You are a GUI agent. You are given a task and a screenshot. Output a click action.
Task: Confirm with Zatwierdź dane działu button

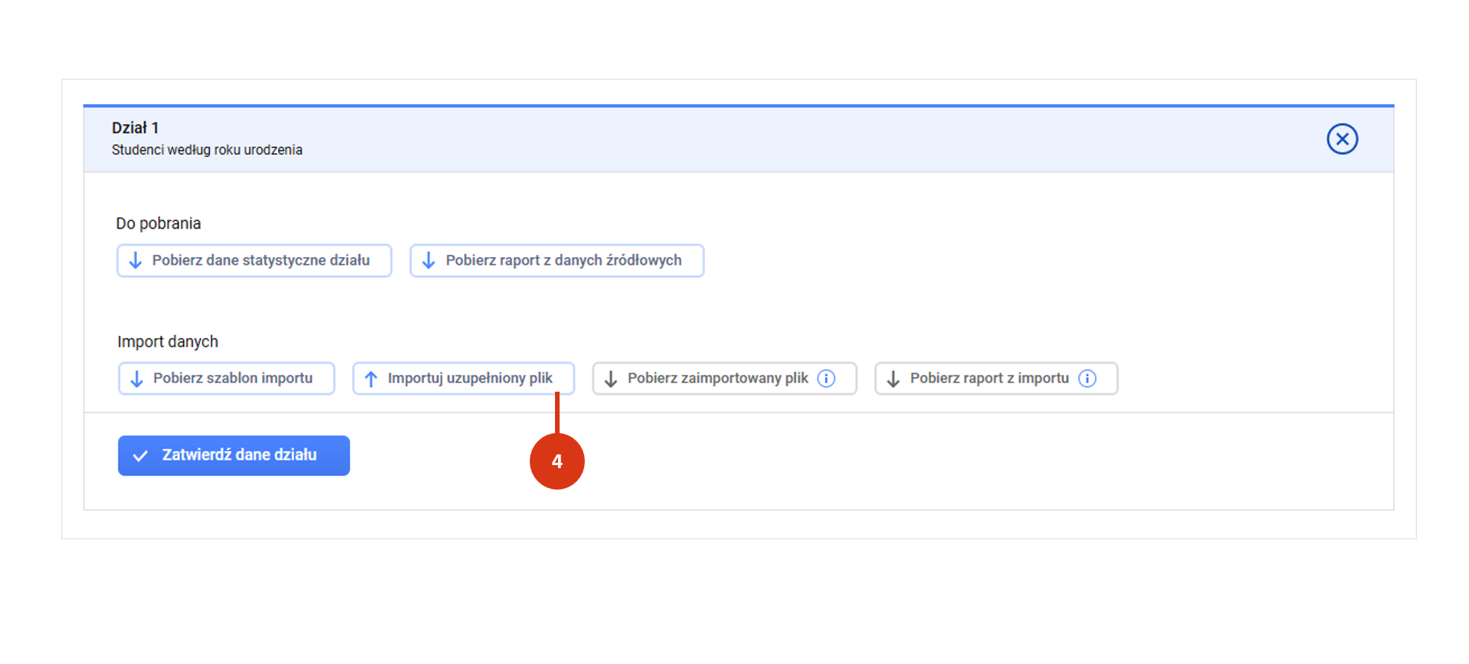tap(233, 456)
